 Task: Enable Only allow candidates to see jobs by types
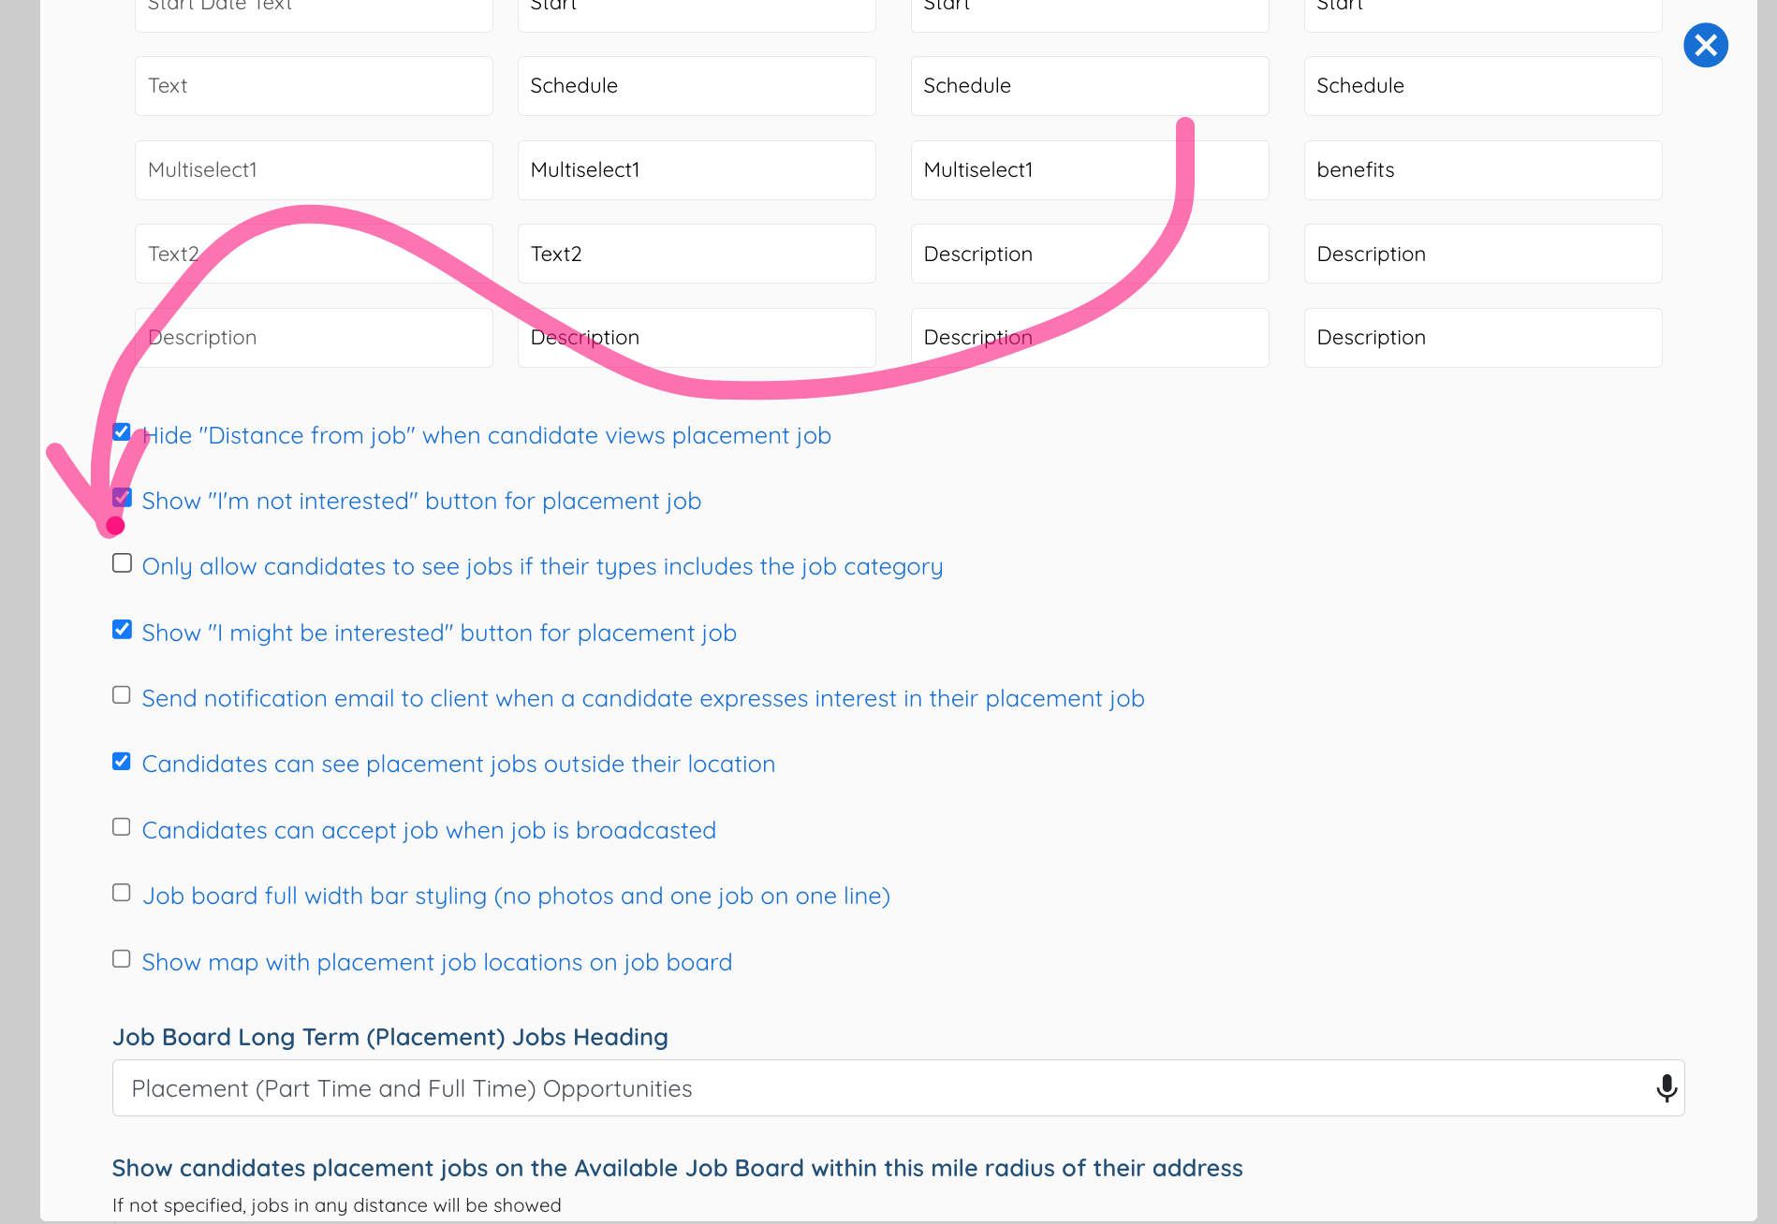click(122, 563)
